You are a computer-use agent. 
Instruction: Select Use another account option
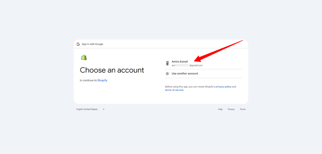coord(185,74)
